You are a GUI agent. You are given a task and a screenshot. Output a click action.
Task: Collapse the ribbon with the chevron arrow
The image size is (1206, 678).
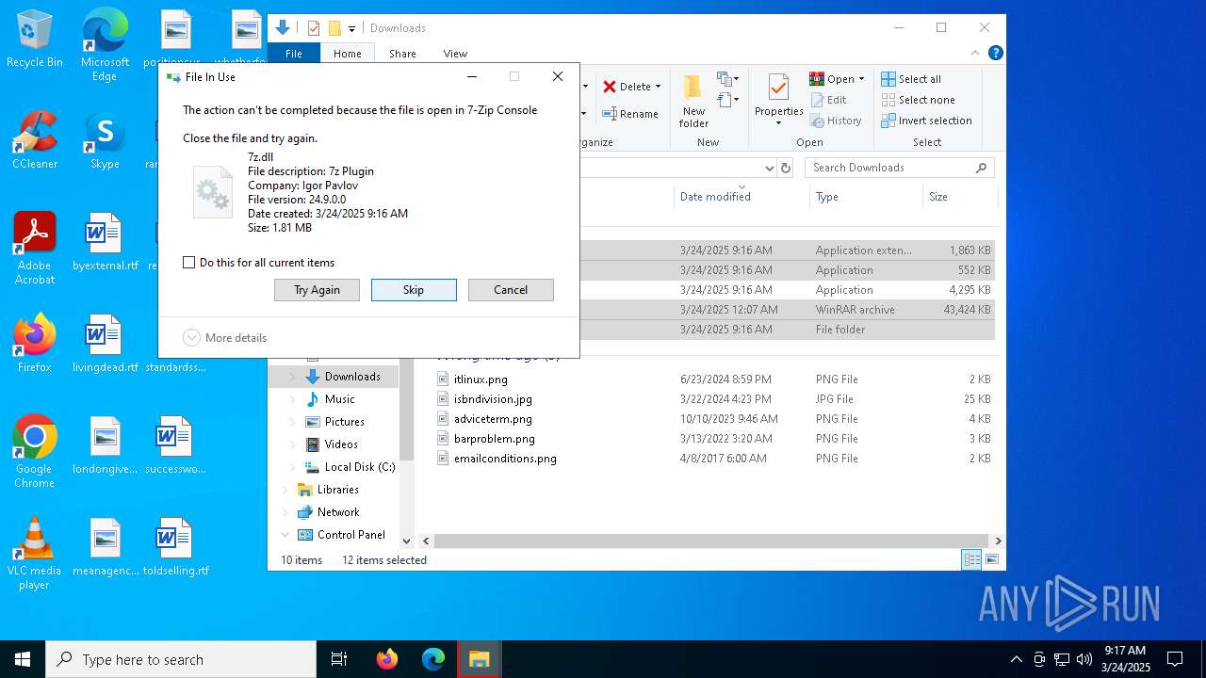tap(976, 54)
